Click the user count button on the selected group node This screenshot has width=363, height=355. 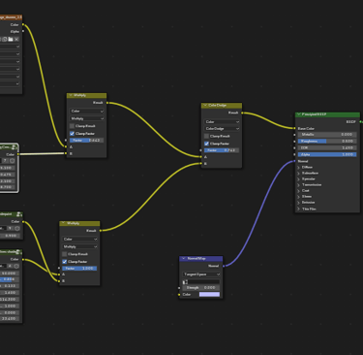(x=5, y=161)
